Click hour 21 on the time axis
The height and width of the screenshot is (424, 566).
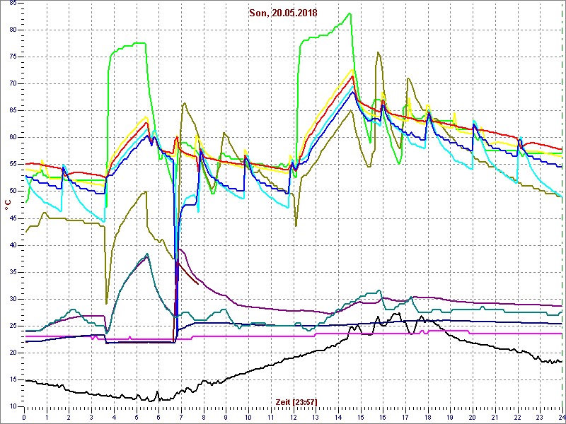click(x=495, y=417)
